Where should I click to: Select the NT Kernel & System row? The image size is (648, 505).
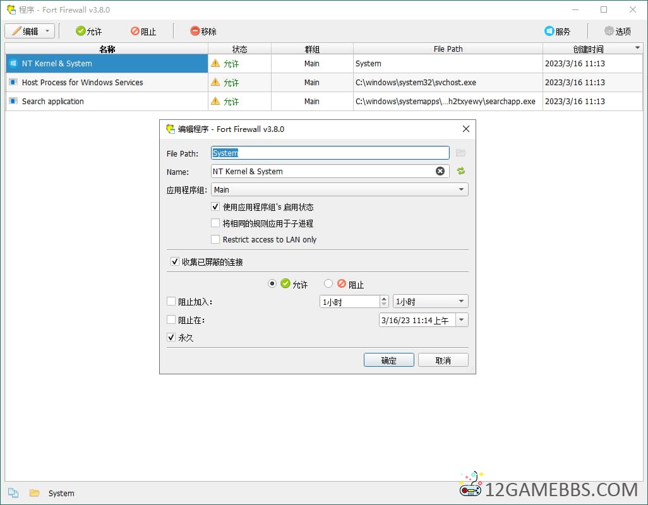click(x=324, y=63)
